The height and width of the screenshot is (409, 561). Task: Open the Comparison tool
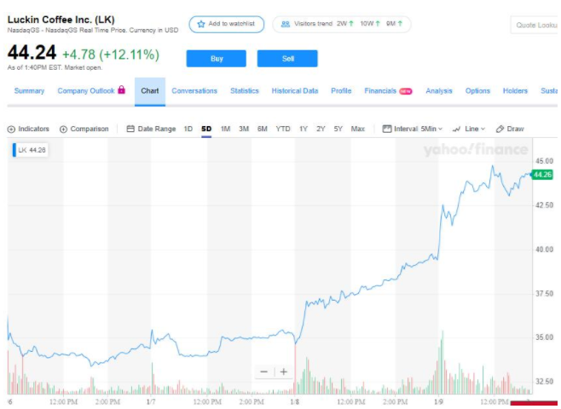pyautogui.click(x=84, y=129)
